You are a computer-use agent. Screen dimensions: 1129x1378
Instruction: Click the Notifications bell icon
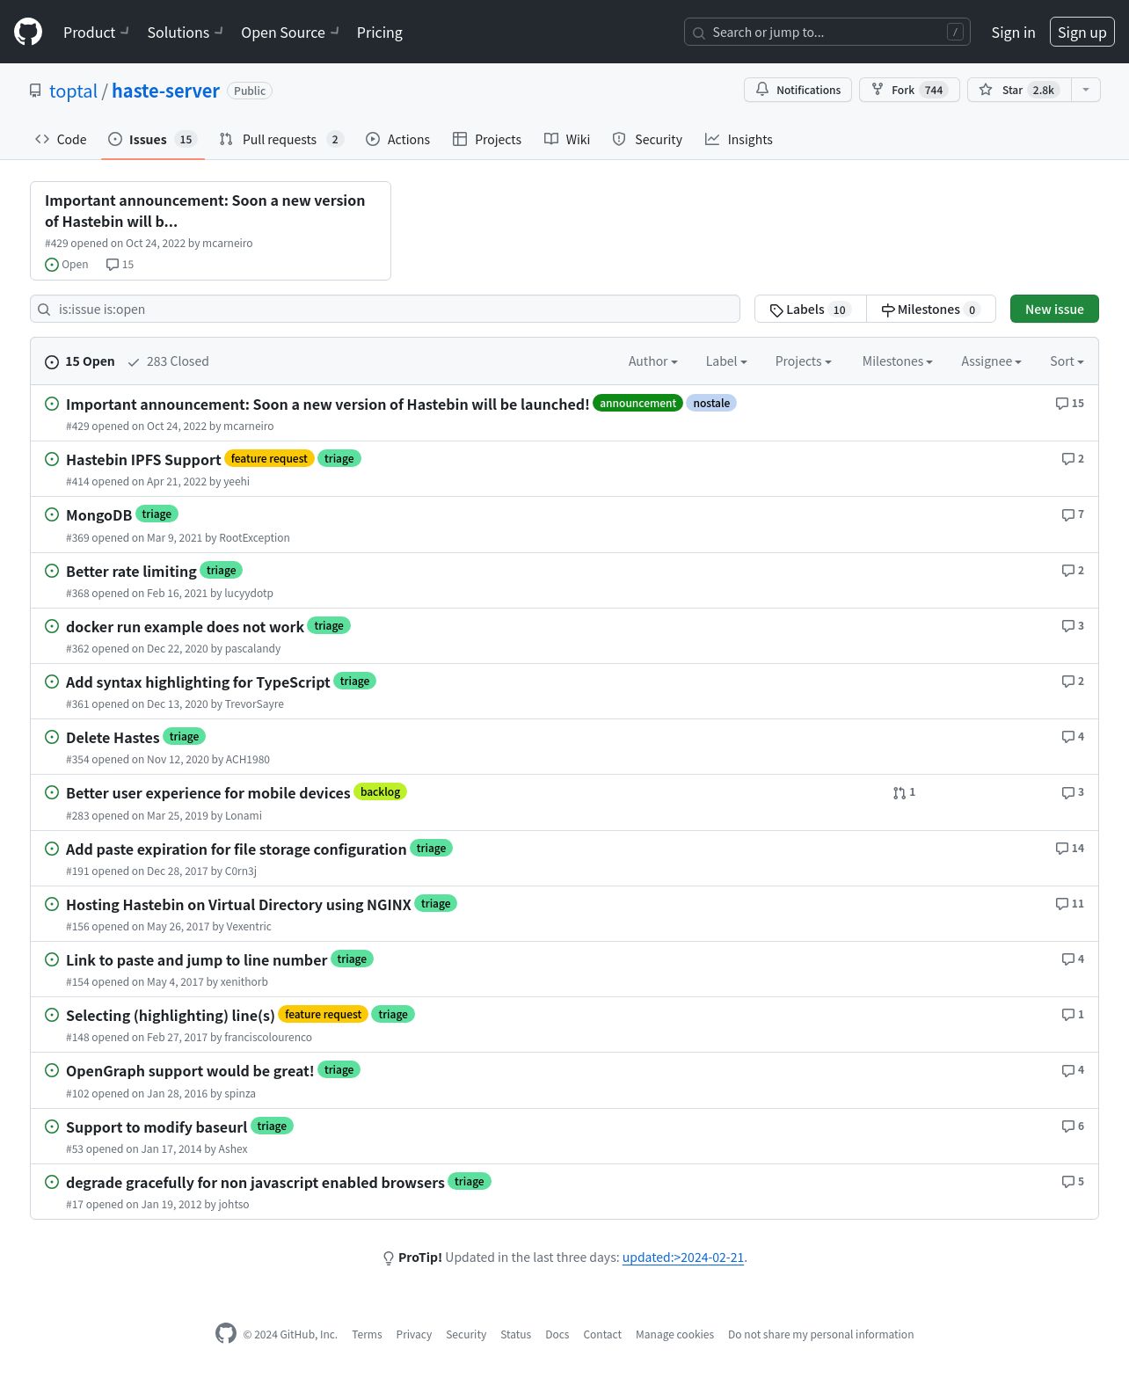pyautogui.click(x=762, y=90)
